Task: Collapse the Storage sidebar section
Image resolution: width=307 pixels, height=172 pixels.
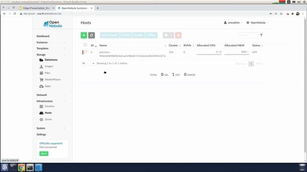Action: coord(51,54)
